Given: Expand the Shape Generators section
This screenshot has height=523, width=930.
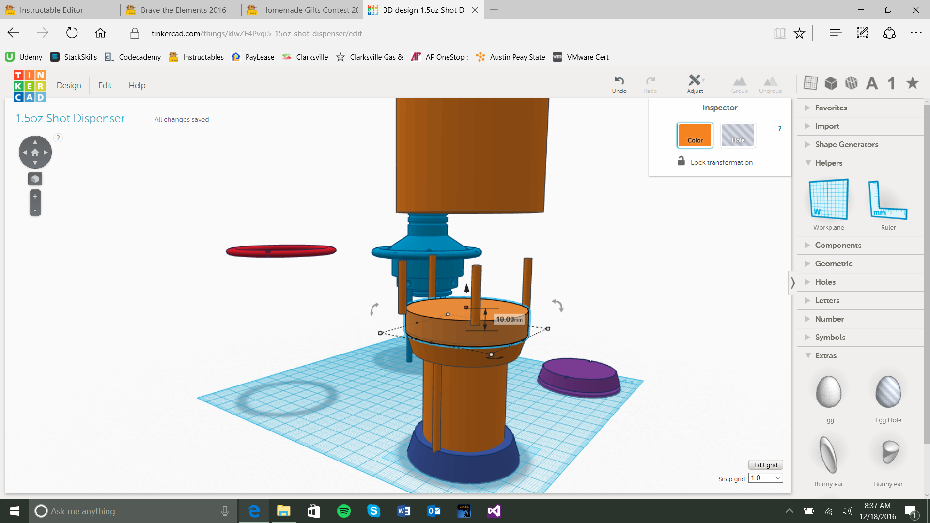Looking at the screenshot, I should (x=846, y=144).
